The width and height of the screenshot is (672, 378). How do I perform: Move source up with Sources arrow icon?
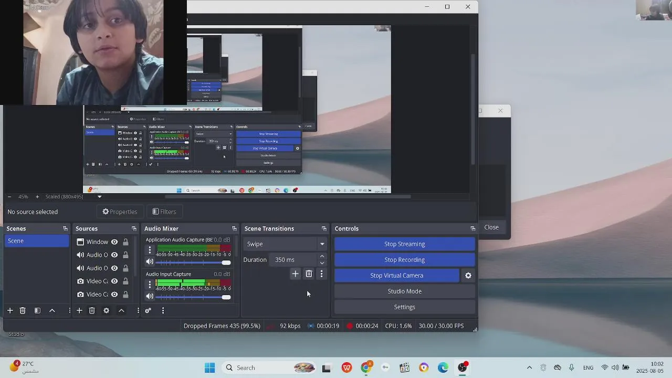[x=121, y=311]
